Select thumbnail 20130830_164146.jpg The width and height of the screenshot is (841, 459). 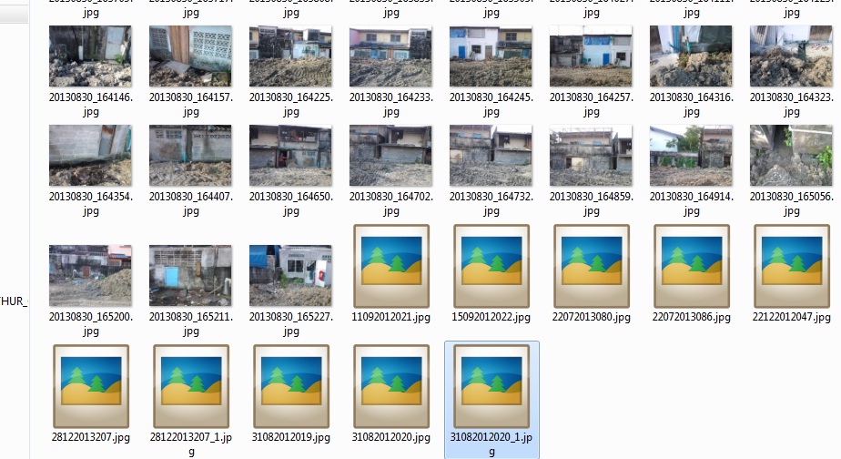pyautogui.click(x=90, y=56)
